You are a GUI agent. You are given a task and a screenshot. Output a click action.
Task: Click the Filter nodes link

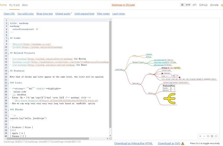[x=103, y=14]
